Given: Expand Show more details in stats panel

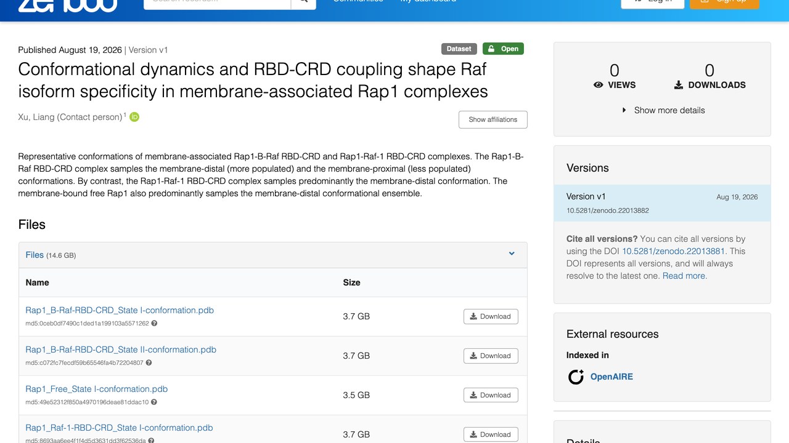Looking at the screenshot, I should (663, 110).
